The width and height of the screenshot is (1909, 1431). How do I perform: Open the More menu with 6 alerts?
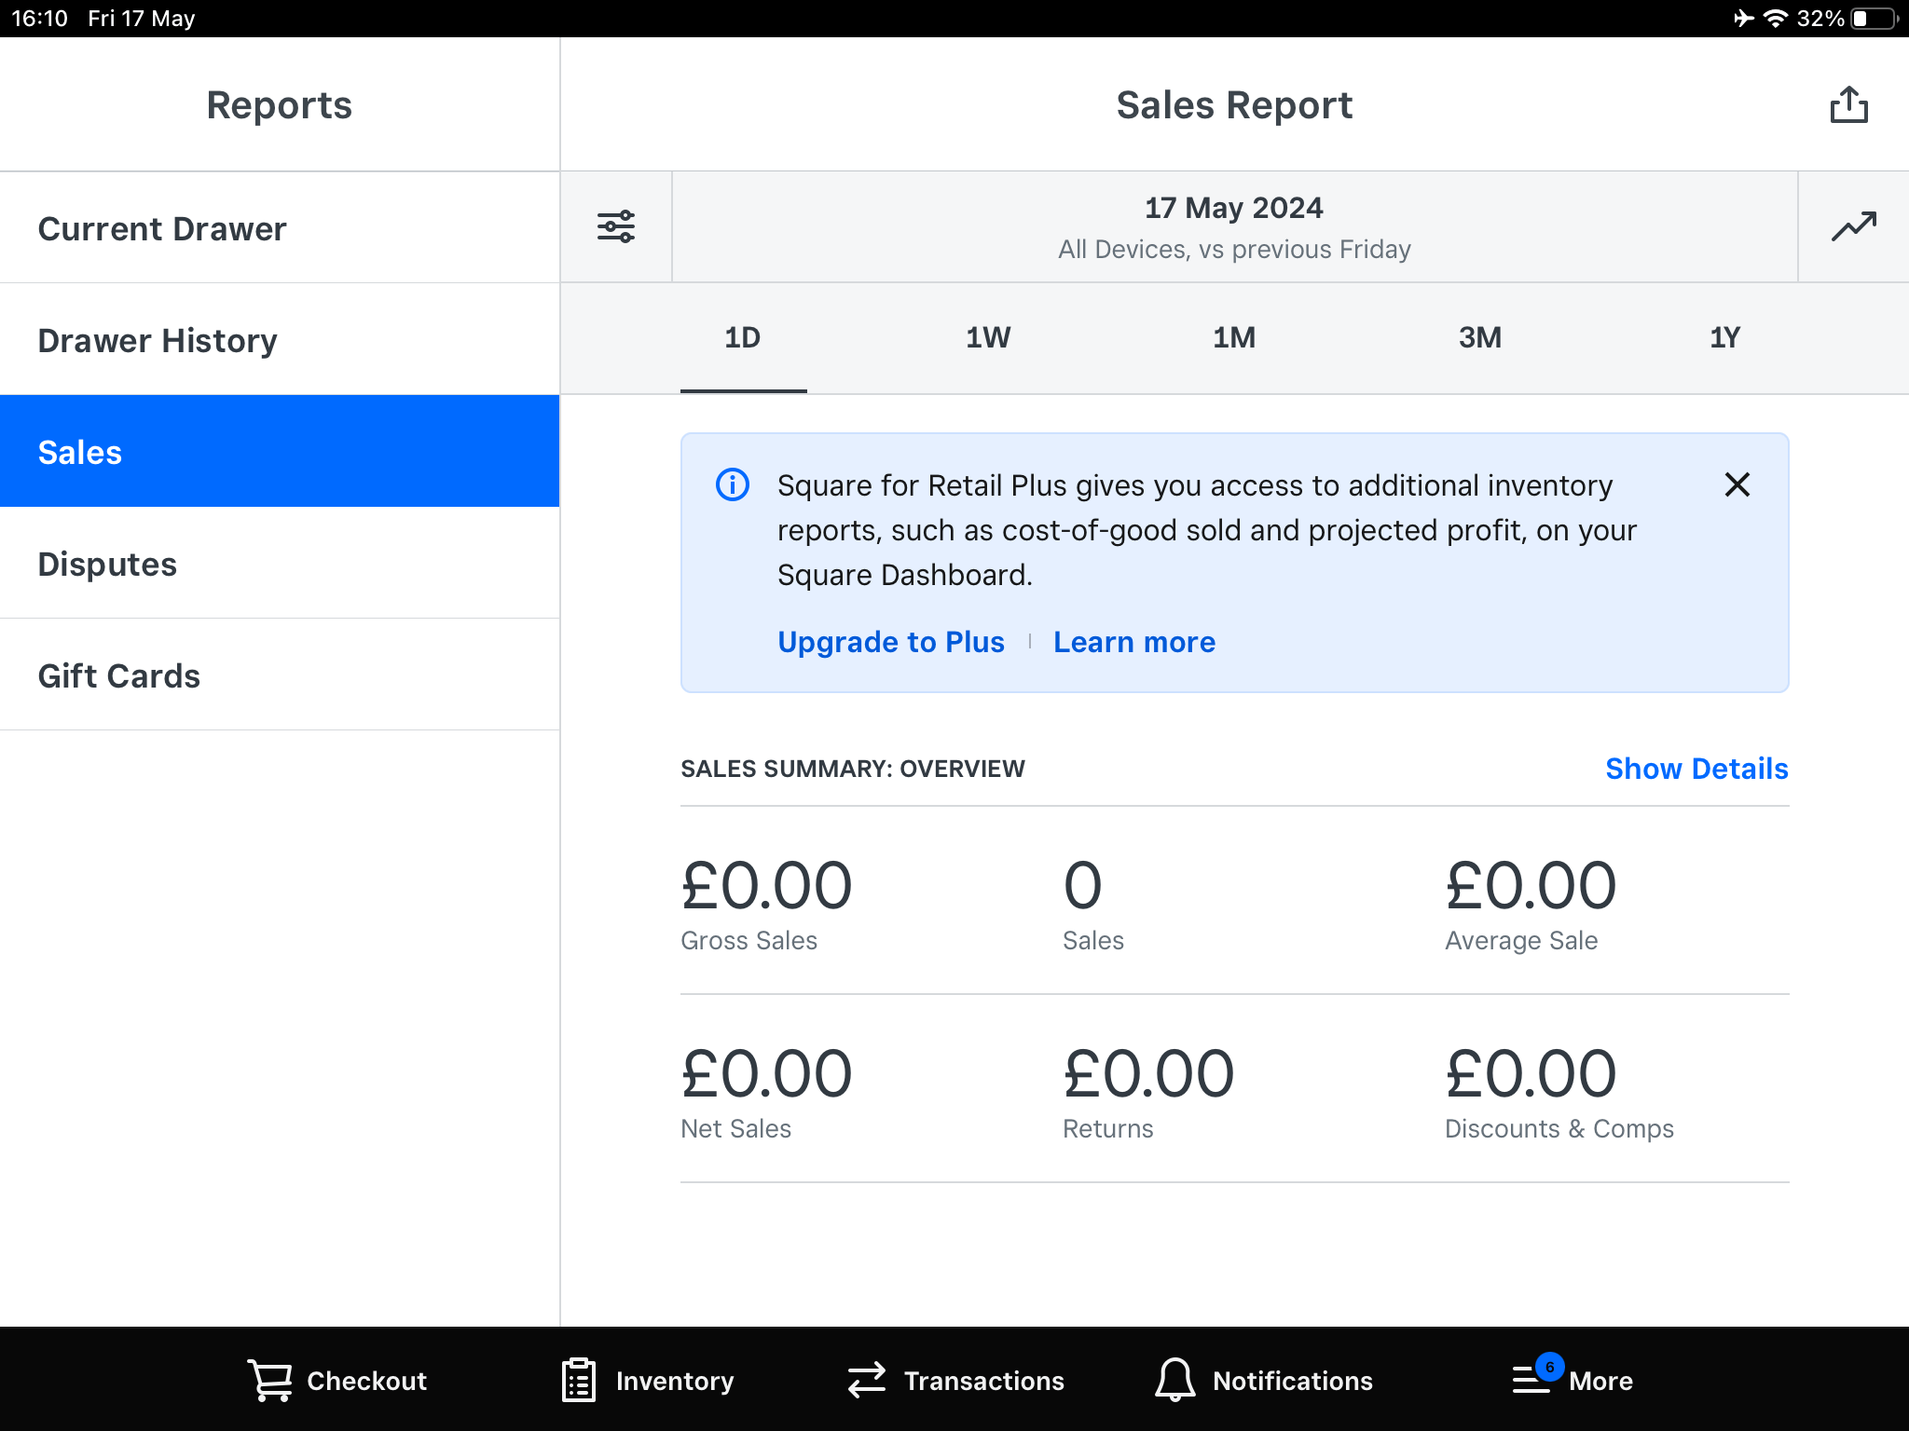[x=1573, y=1381]
